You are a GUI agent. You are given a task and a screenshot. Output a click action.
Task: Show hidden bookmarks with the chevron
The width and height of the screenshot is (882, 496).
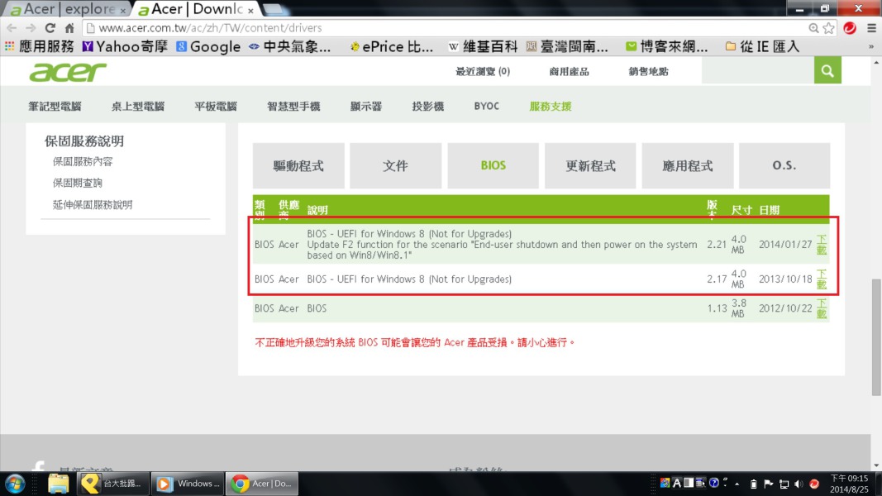click(x=870, y=46)
